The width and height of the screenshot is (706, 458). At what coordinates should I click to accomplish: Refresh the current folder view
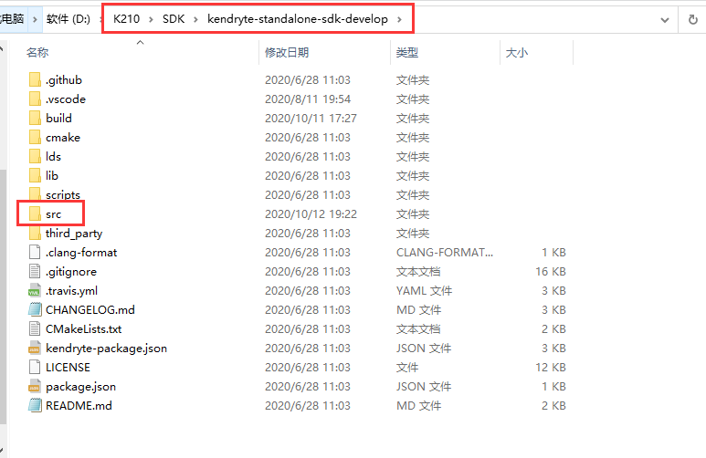tap(693, 19)
